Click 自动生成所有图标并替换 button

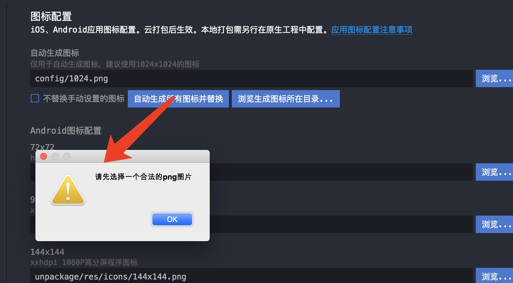(178, 99)
